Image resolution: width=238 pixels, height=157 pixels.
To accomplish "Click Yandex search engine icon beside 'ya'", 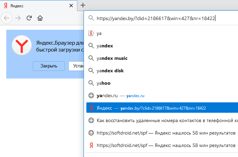I will point(91,33).
